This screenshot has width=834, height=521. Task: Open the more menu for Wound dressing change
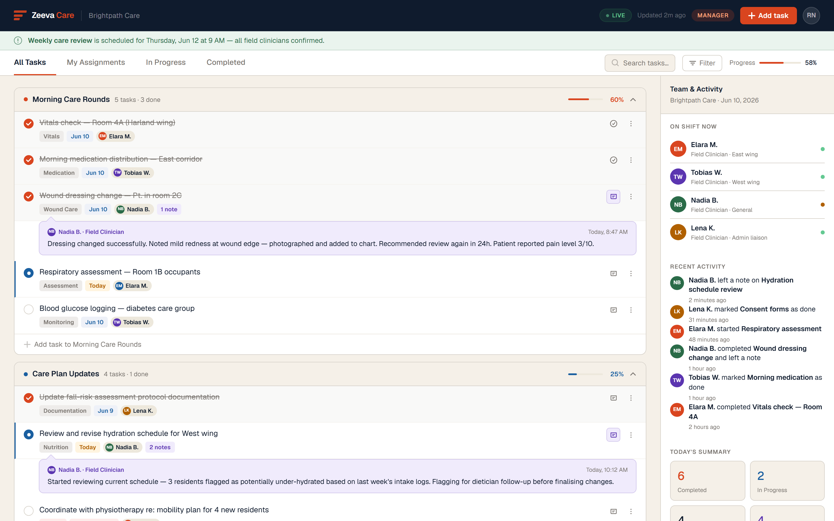point(631,197)
